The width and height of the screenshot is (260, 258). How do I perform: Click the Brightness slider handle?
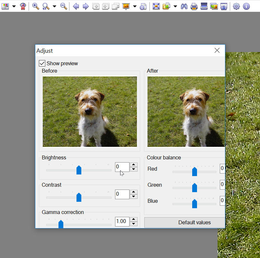(79, 170)
